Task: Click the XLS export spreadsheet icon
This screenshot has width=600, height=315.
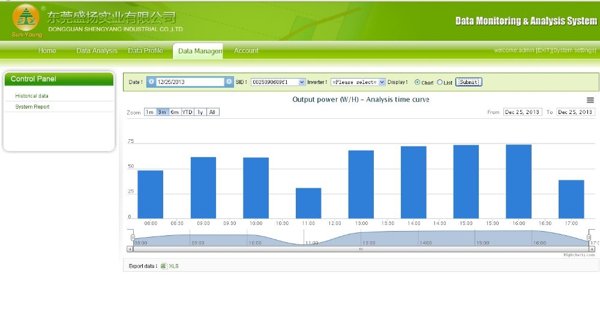Action: [x=164, y=266]
